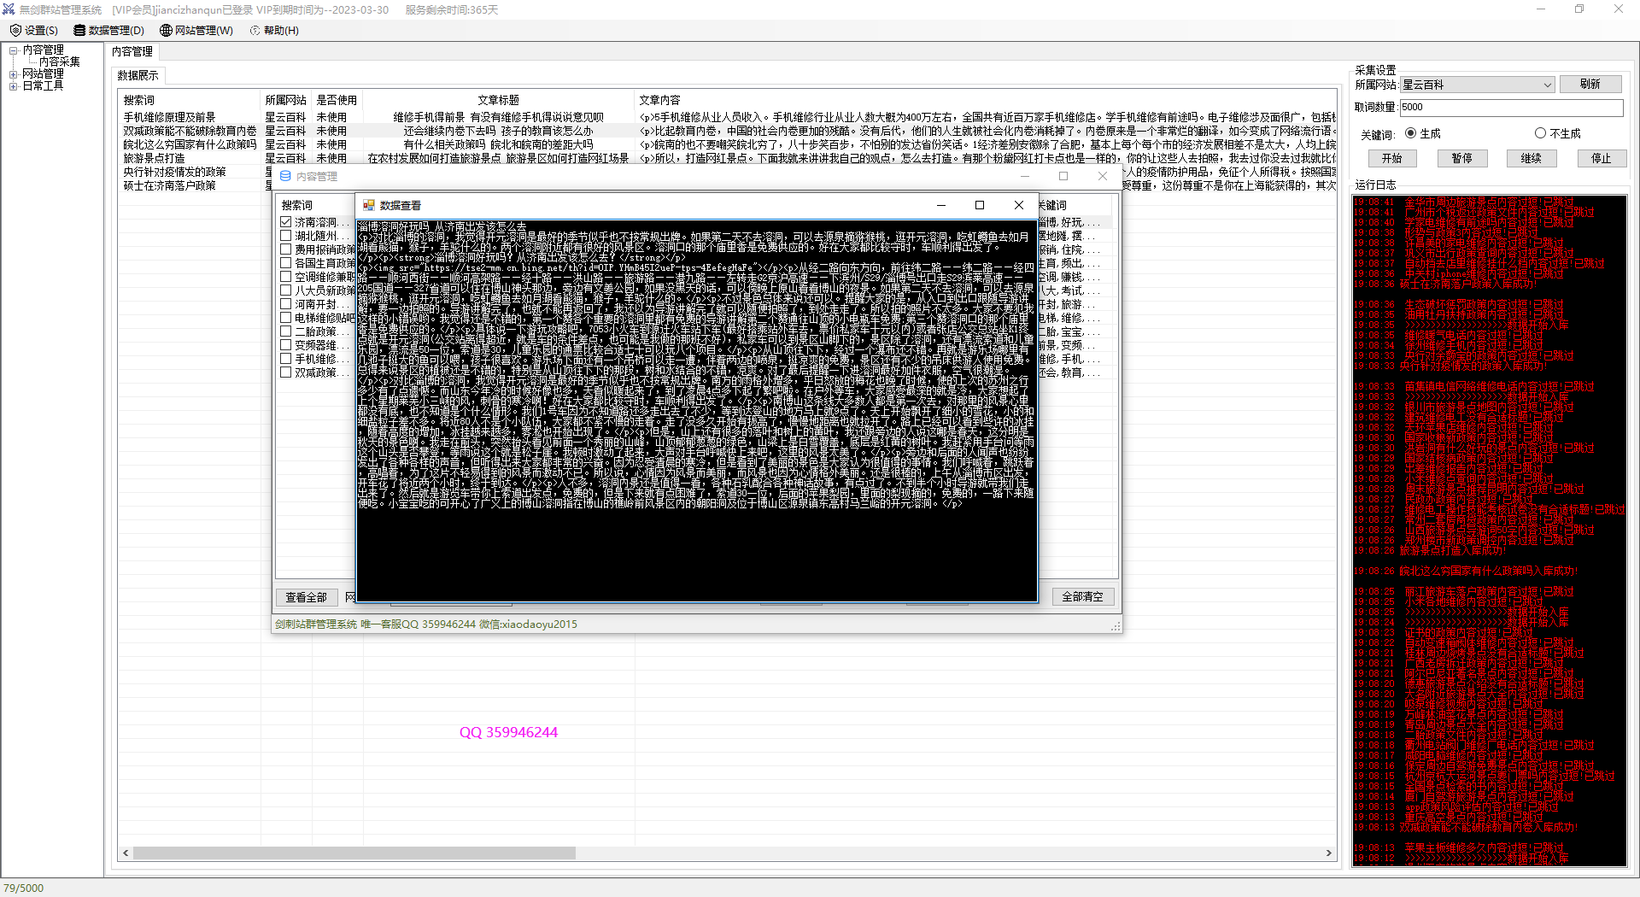Minimize the 数据查看 window
This screenshot has width=1640, height=897.
click(940, 205)
